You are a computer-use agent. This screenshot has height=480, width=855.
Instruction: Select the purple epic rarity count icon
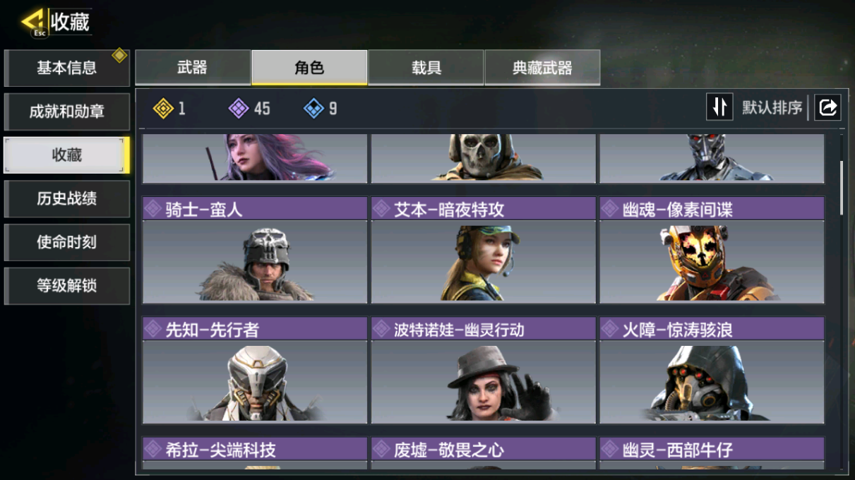(x=239, y=108)
